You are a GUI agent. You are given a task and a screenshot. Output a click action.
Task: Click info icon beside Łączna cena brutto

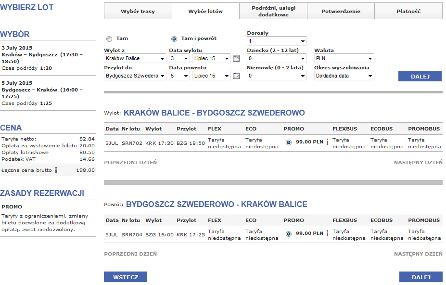click(x=56, y=170)
